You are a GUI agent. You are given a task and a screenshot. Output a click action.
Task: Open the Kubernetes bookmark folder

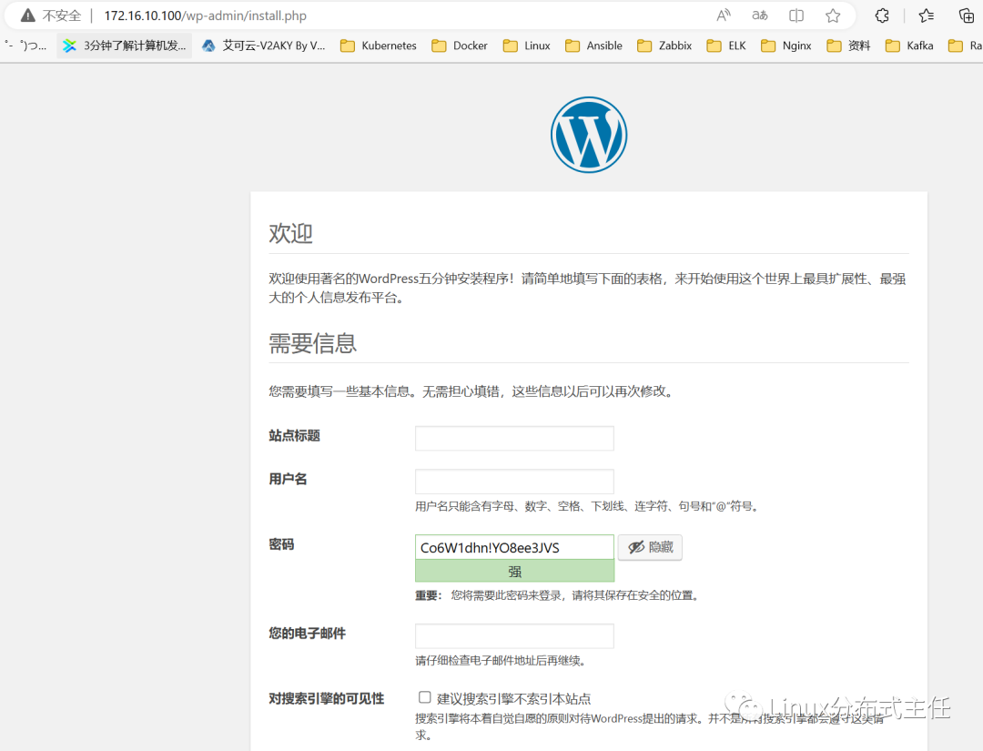(x=378, y=46)
